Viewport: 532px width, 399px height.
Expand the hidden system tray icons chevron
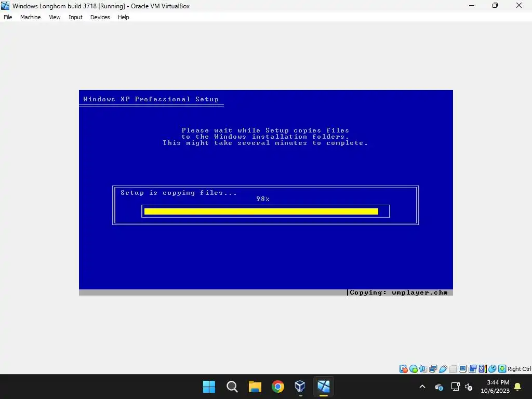422,387
